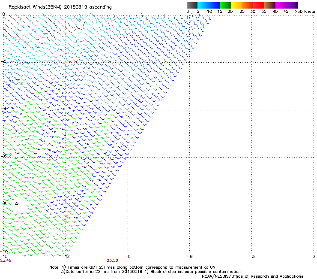The height and width of the screenshot is (279, 317).
Task: Click the longitude label '-3'
Action: [251, 257]
